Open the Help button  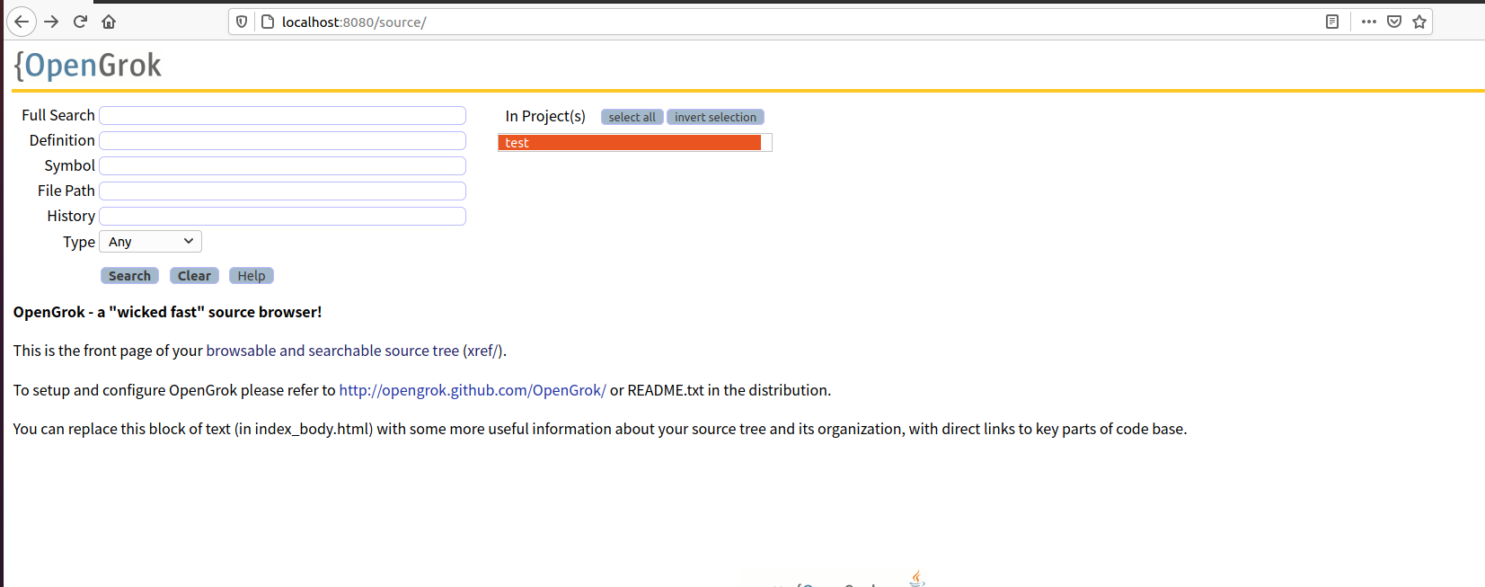point(252,276)
